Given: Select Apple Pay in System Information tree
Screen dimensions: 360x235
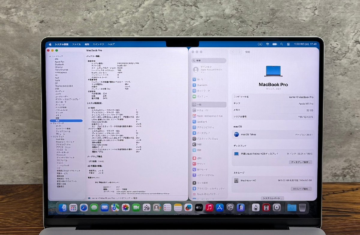Looking at the screenshot, I should [x=59, y=62].
